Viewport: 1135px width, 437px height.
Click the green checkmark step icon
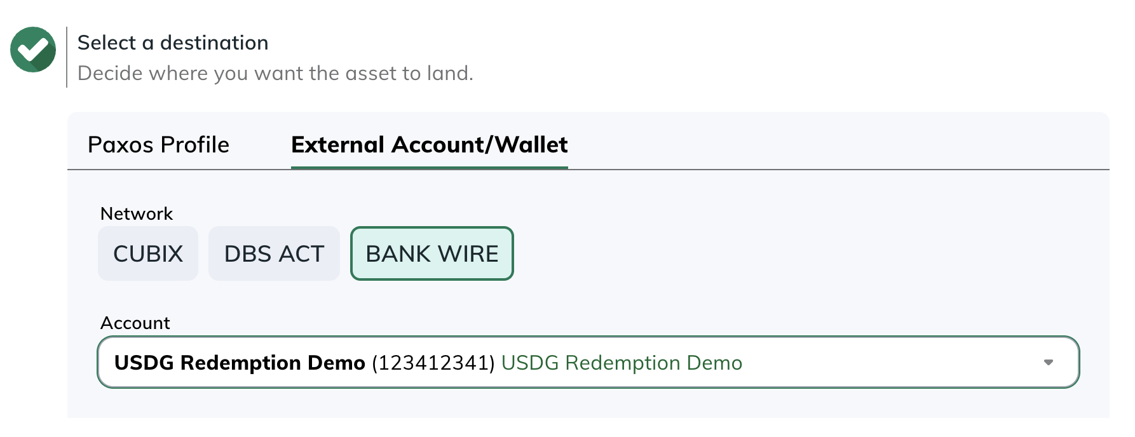coord(33,50)
